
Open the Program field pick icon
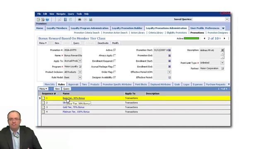point(80,67)
